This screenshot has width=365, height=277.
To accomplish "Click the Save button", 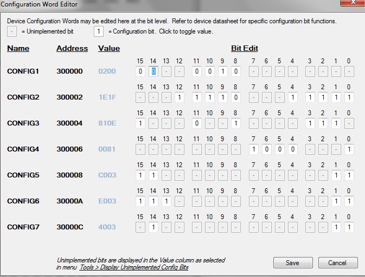I will [293, 263].
